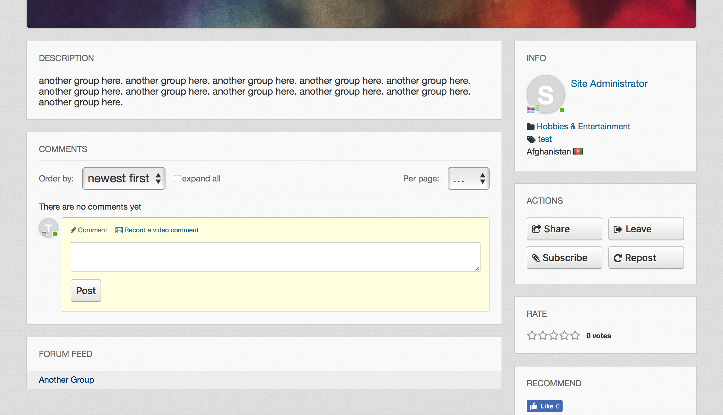Rate the group five stars
This screenshot has height=415, width=723.
click(x=575, y=335)
